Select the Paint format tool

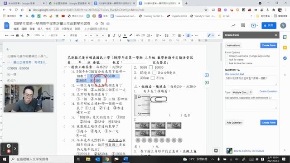(x=28, y=35)
